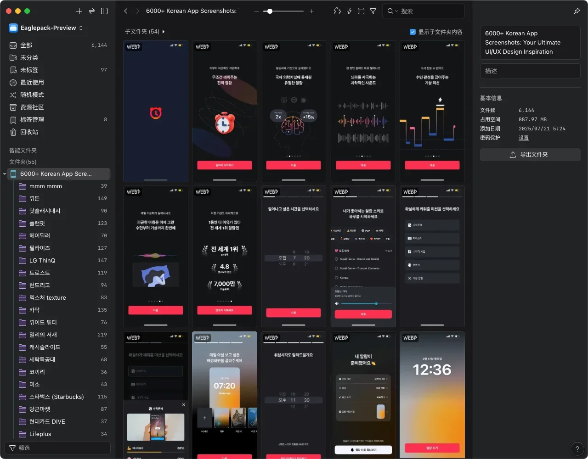Click the plus icon to add a new item
Screen dimensions: 588x459
pyautogui.click(x=79, y=11)
